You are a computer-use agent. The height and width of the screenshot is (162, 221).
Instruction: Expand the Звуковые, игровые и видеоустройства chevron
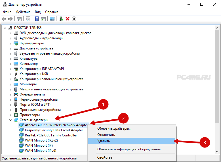(10, 54)
